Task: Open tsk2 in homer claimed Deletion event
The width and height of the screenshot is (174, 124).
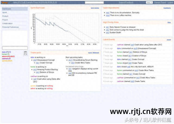Action: click(x=131, y=52)
